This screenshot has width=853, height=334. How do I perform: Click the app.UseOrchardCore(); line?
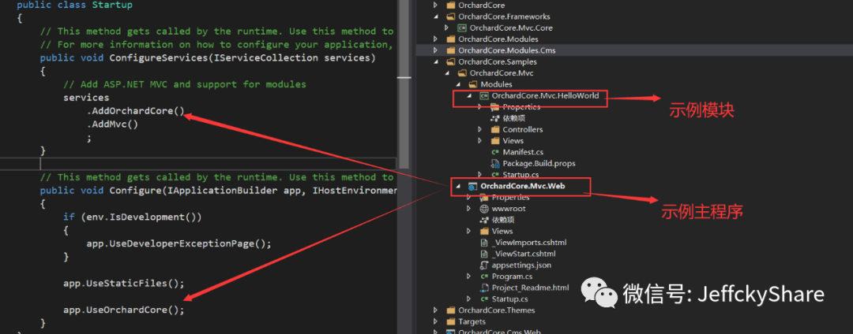click(123, 310)
